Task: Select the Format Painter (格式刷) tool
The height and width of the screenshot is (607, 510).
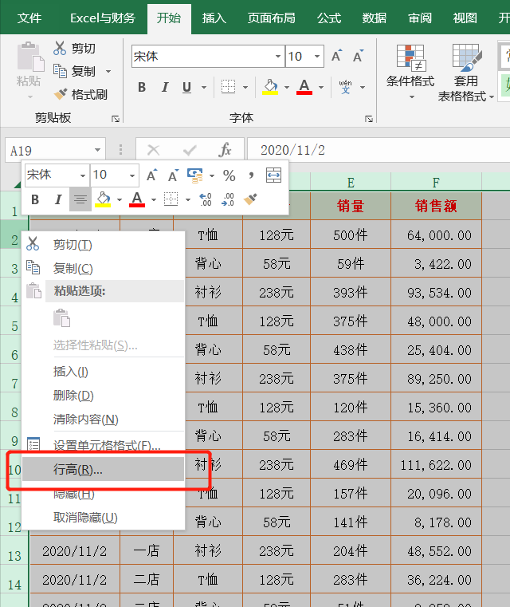Action: 80,94
